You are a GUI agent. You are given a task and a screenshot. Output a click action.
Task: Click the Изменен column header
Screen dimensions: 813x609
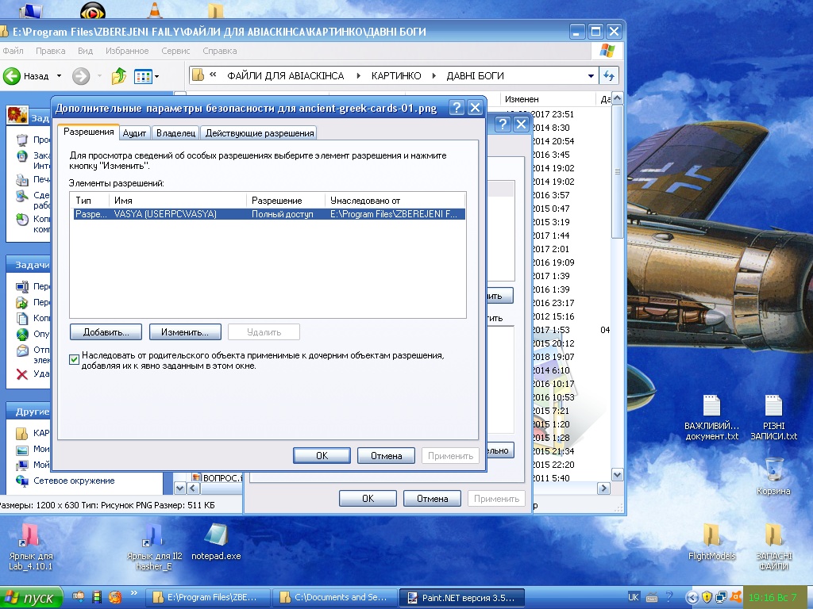point(548,99)
